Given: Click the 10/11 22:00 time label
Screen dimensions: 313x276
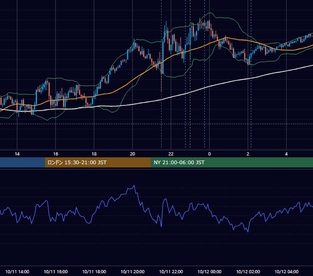Looking at the screenshot, I should (x=171, y=271).
